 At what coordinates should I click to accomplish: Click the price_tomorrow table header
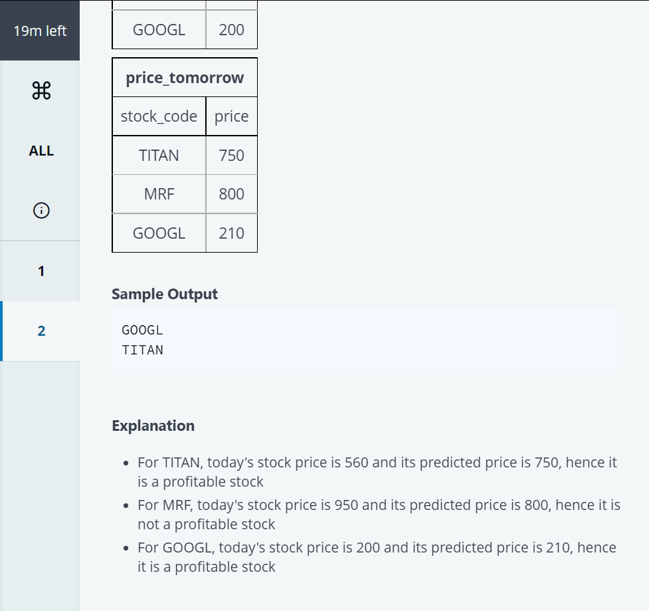[185, 78]
